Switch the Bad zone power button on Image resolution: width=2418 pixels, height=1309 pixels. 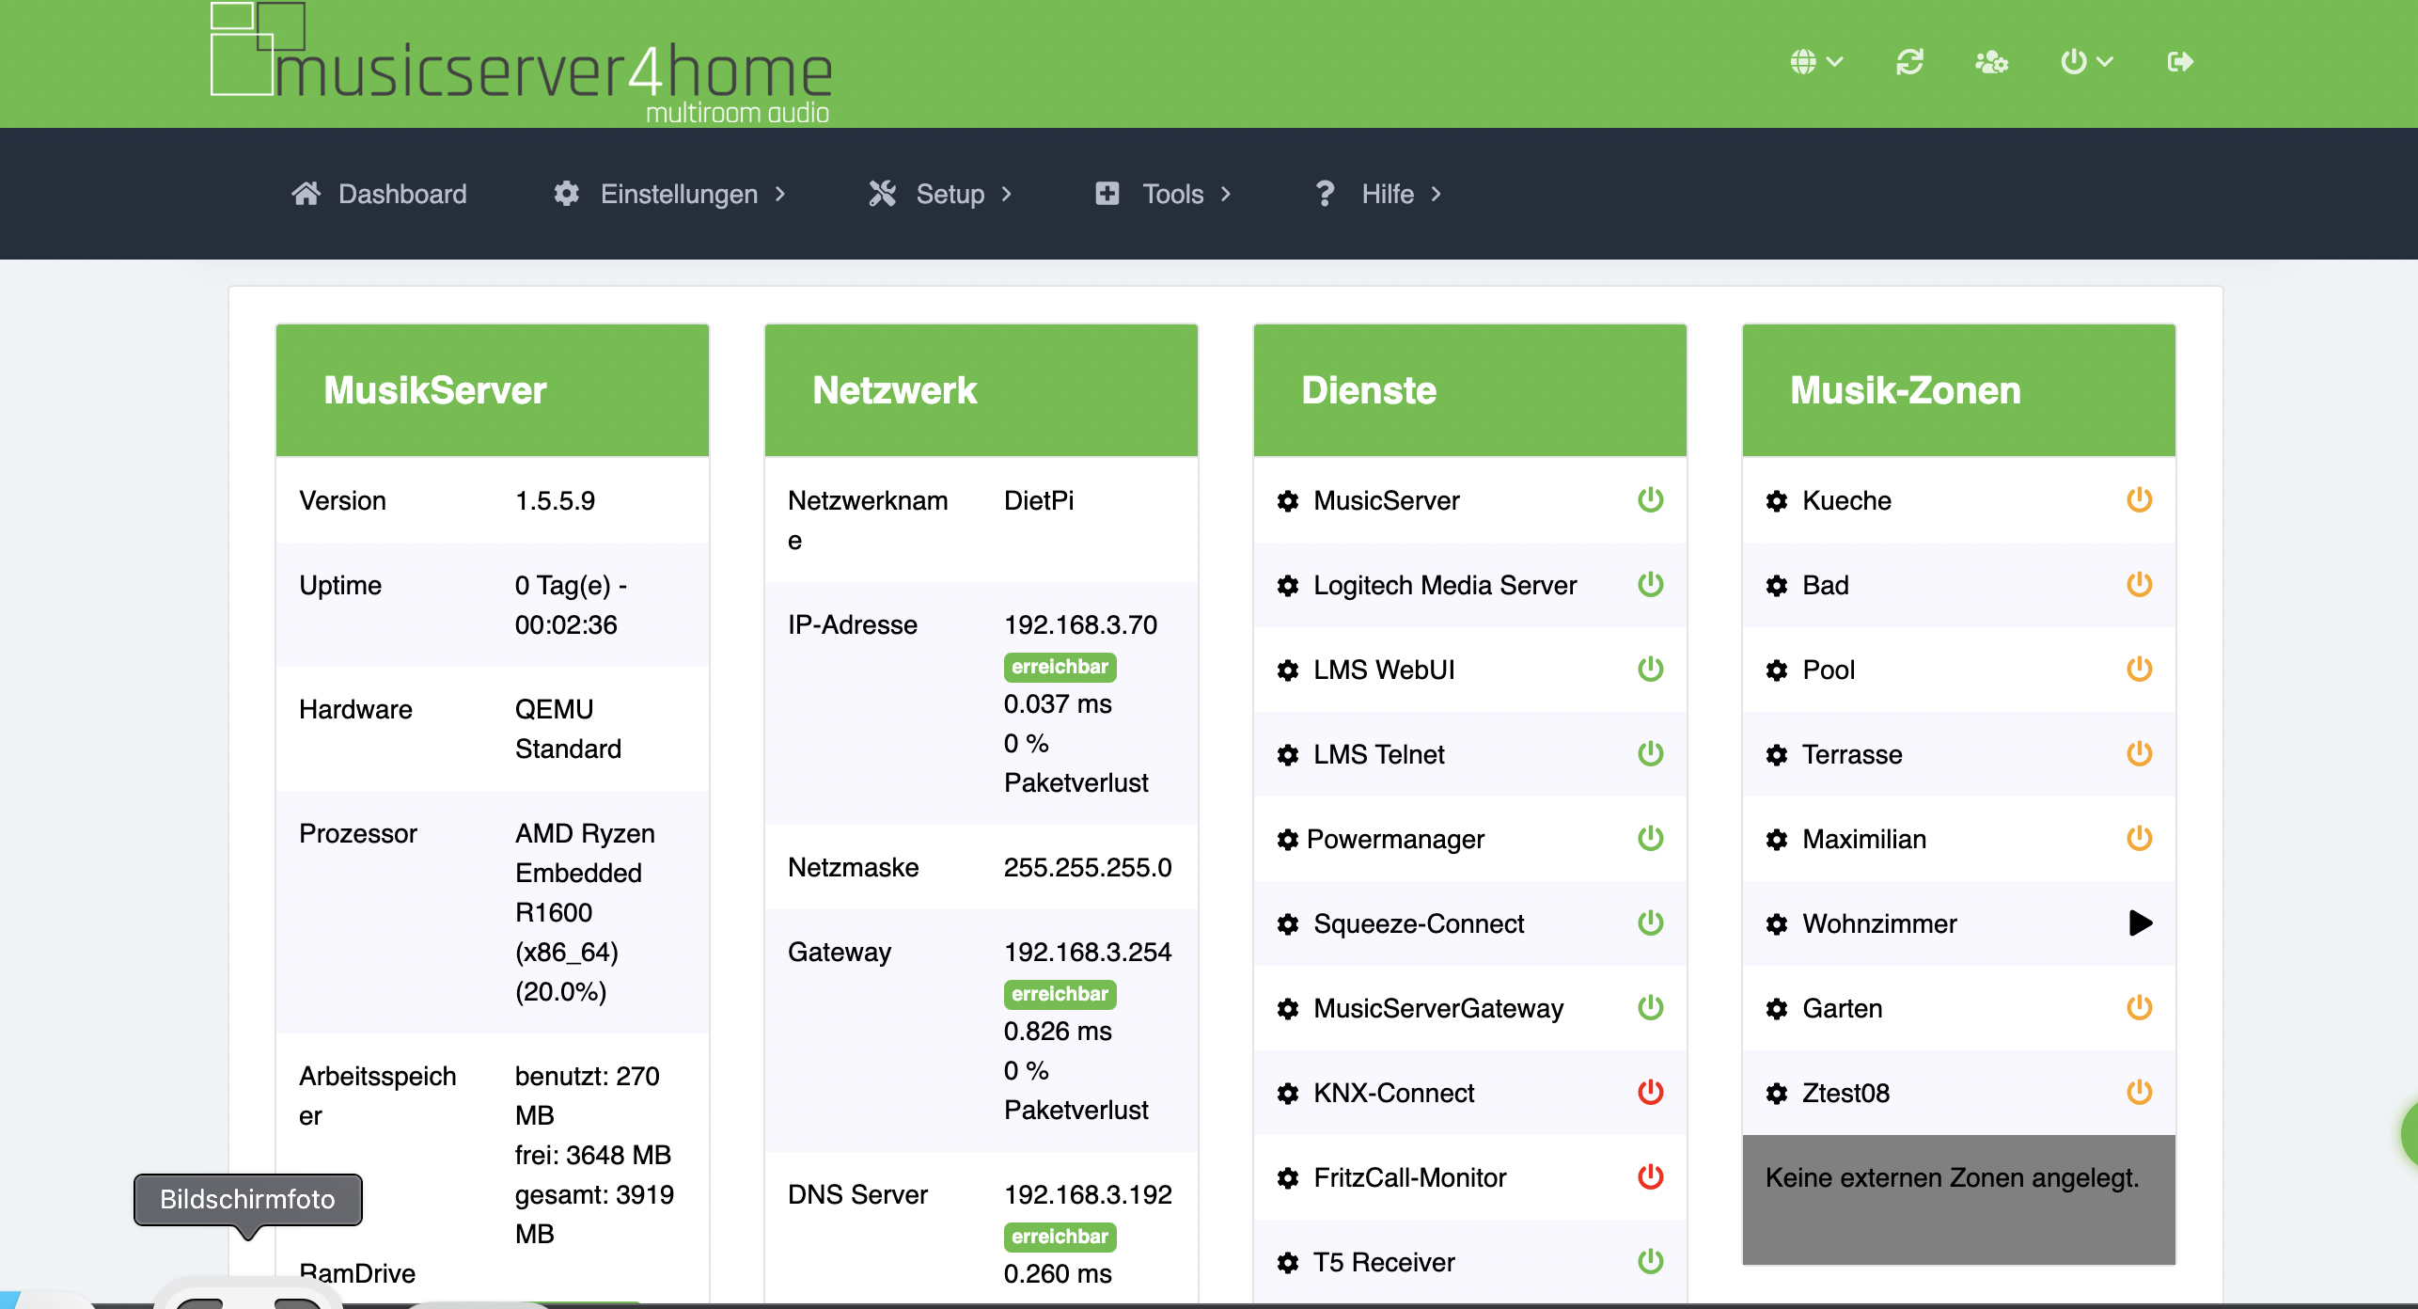[x=2139, y=584]
